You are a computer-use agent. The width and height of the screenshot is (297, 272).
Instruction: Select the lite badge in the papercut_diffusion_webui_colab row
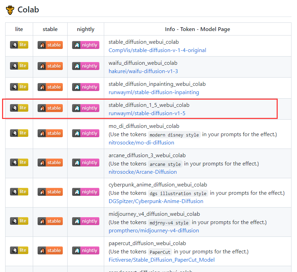coord(19,250)
